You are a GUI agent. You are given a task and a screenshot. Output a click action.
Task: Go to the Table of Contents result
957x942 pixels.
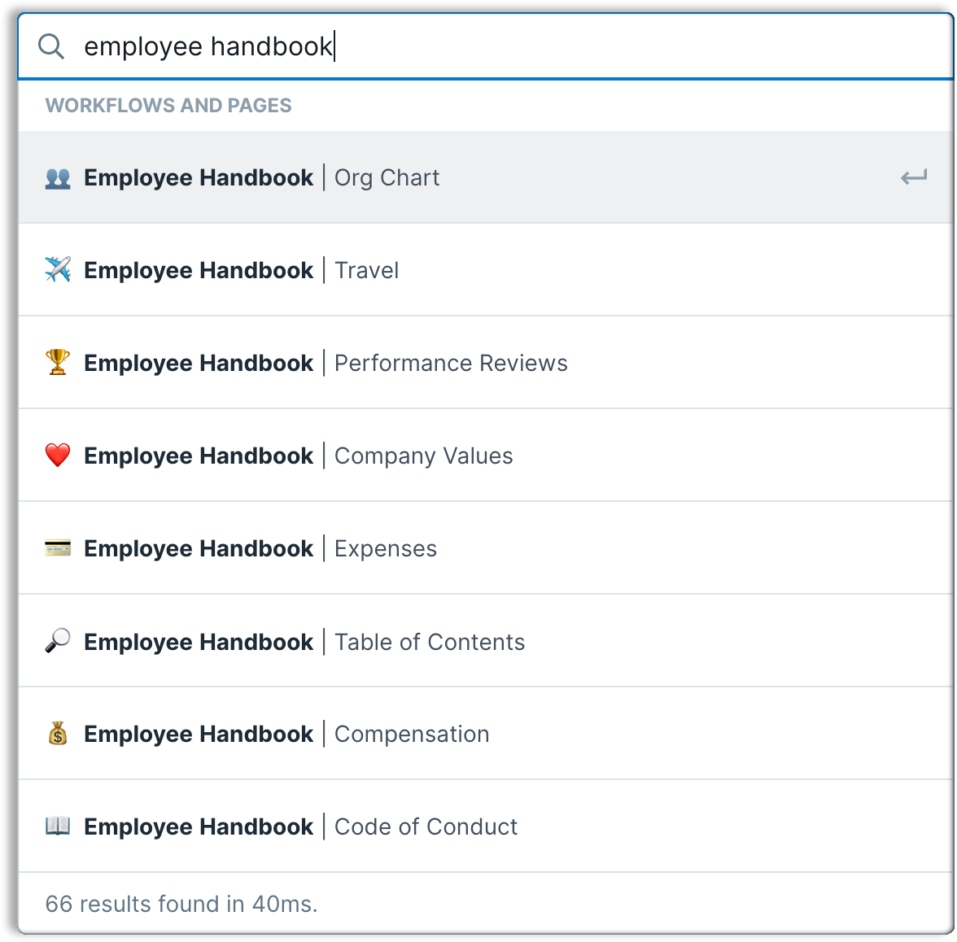tap(429, 642)
